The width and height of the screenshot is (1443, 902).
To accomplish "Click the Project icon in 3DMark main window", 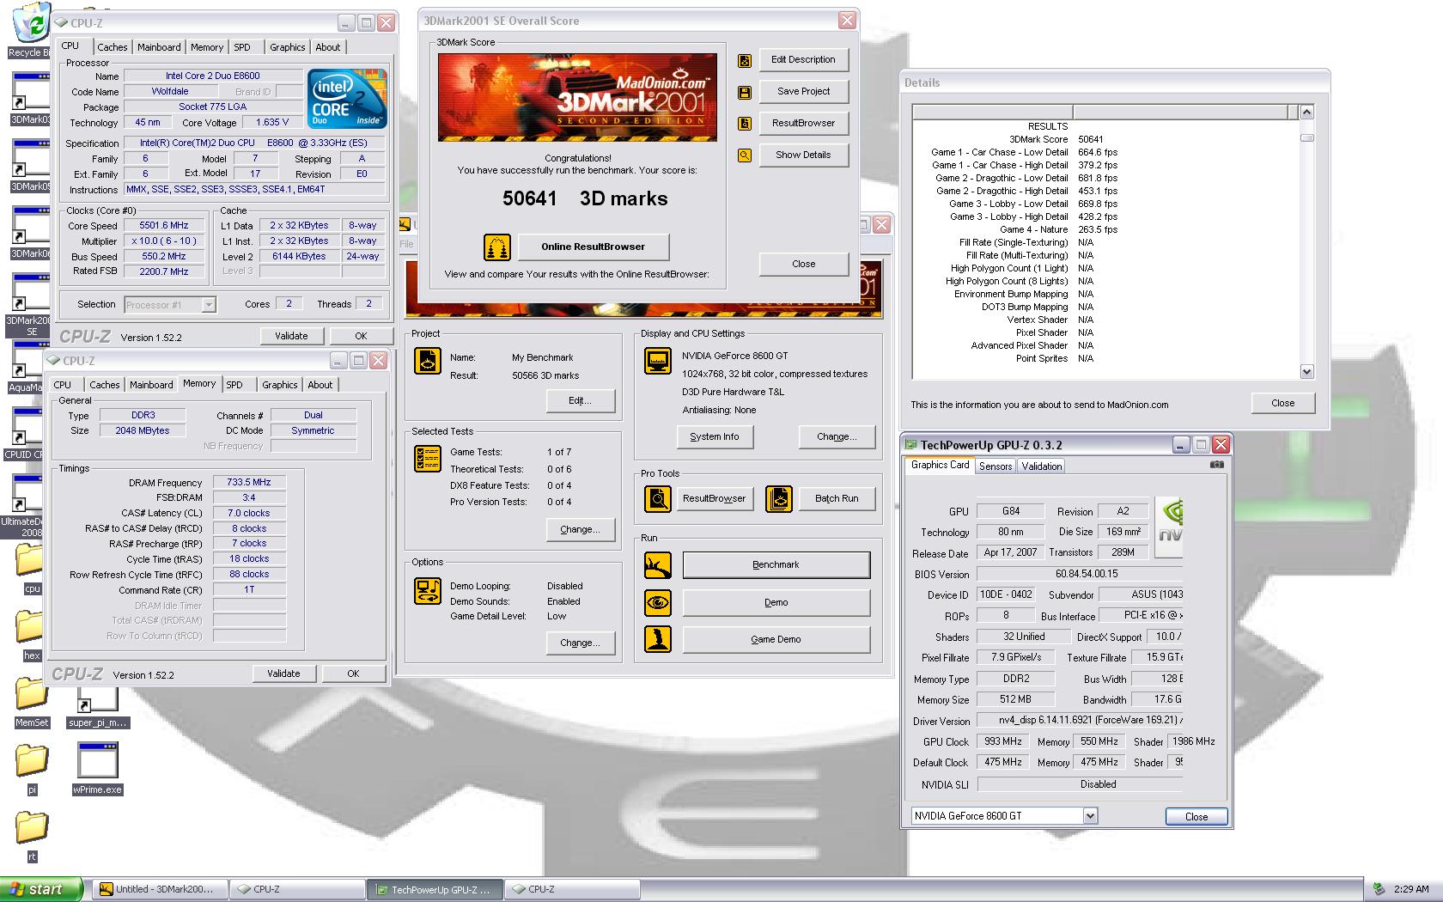I will (x=428, y=361).
